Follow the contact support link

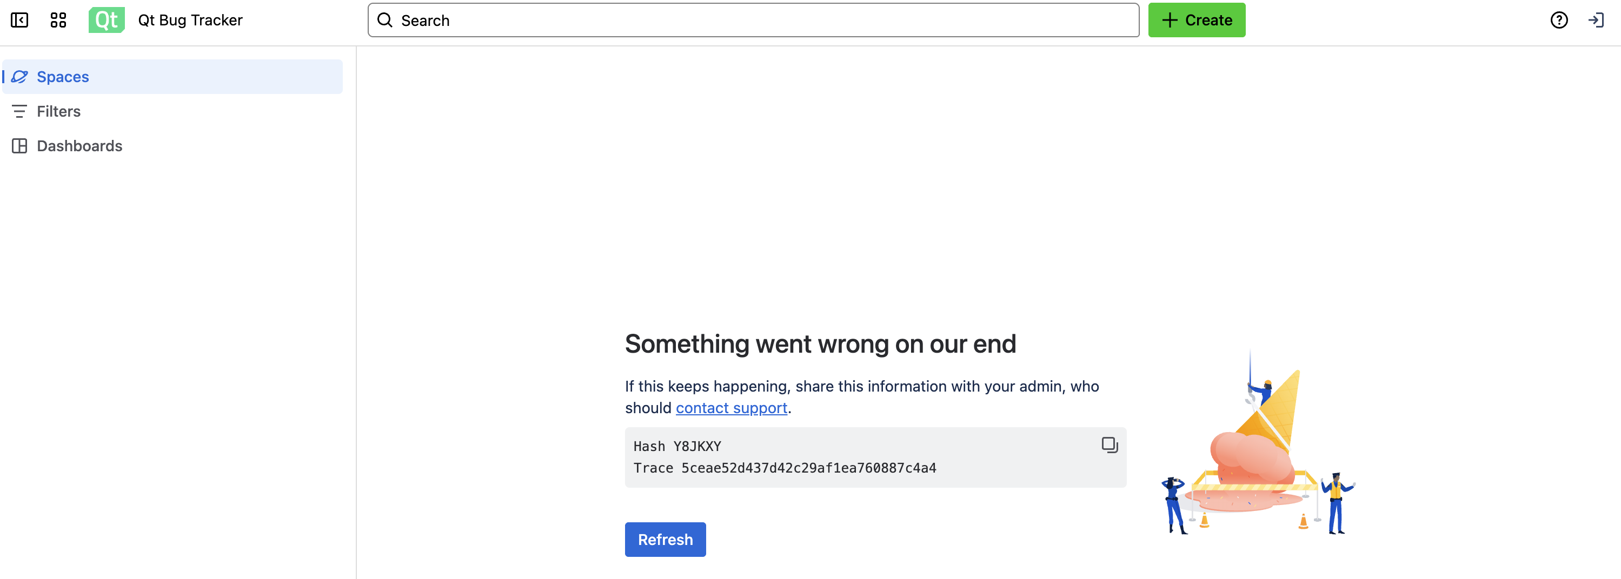pos(731,408)
